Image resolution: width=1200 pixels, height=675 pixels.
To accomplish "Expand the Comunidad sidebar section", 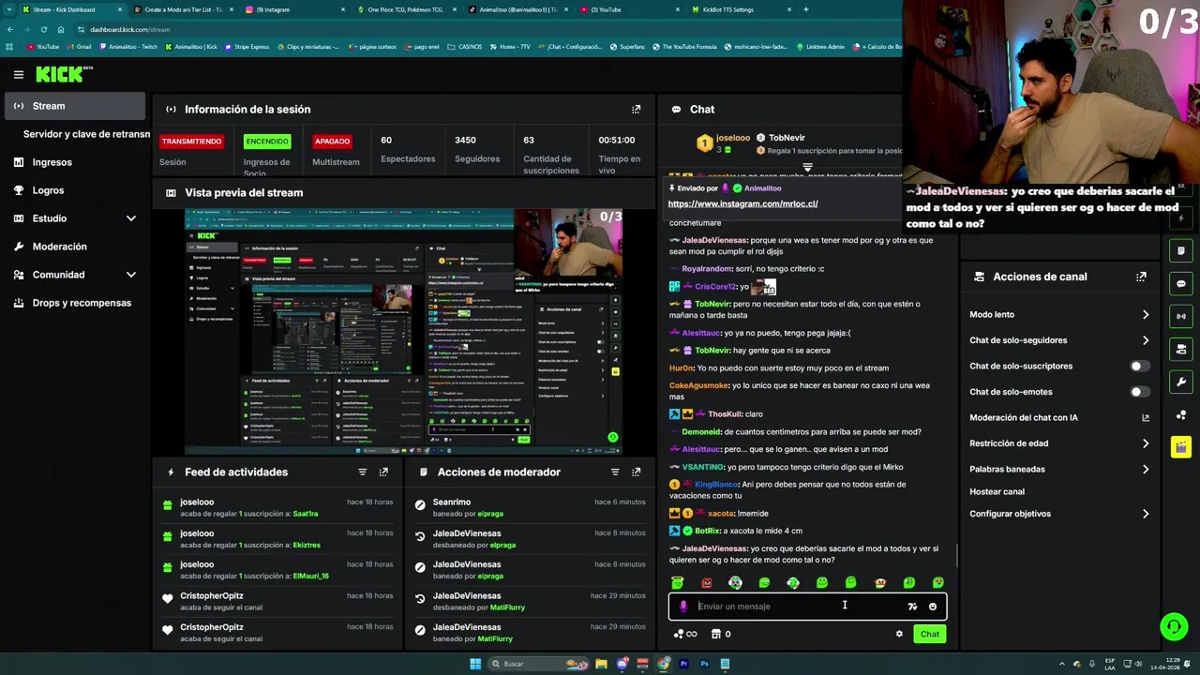I will coord(131,275).
